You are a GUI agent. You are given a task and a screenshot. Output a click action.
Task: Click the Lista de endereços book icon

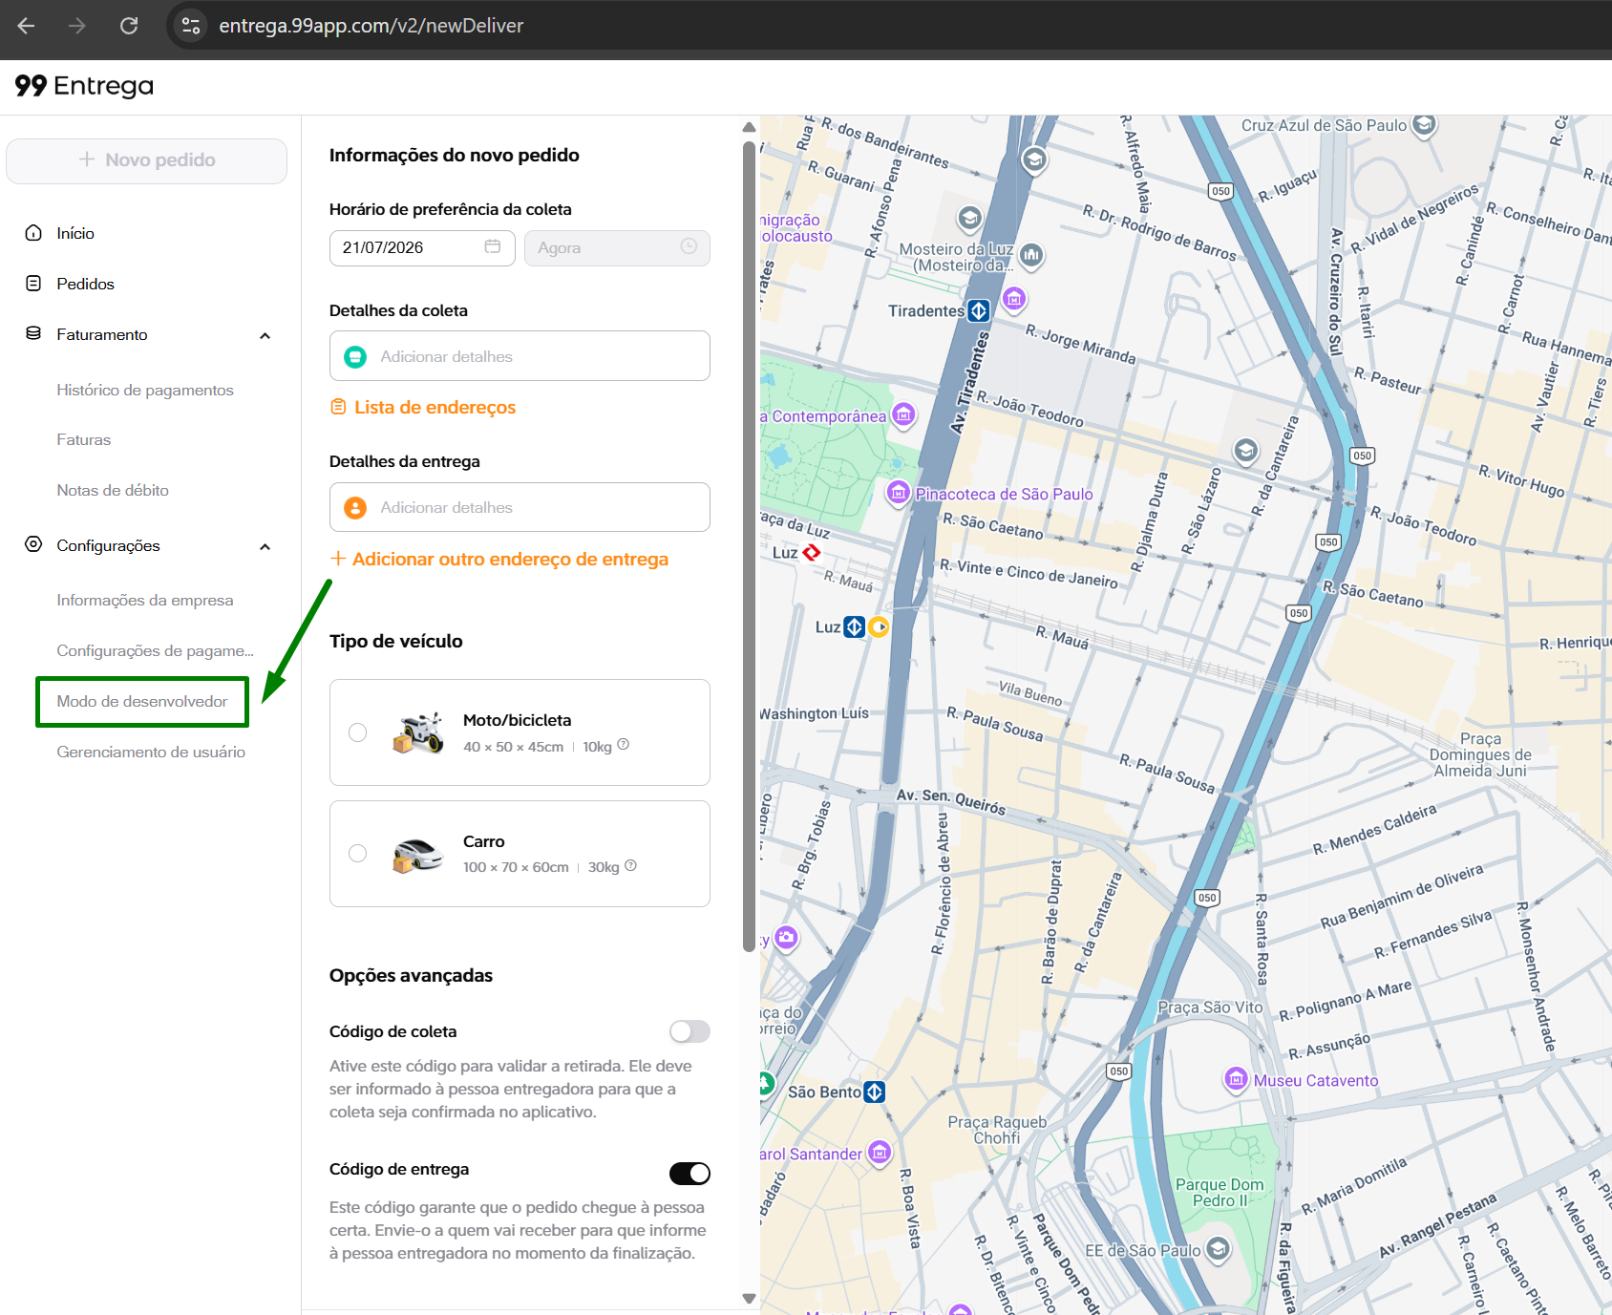pos(338,407)
